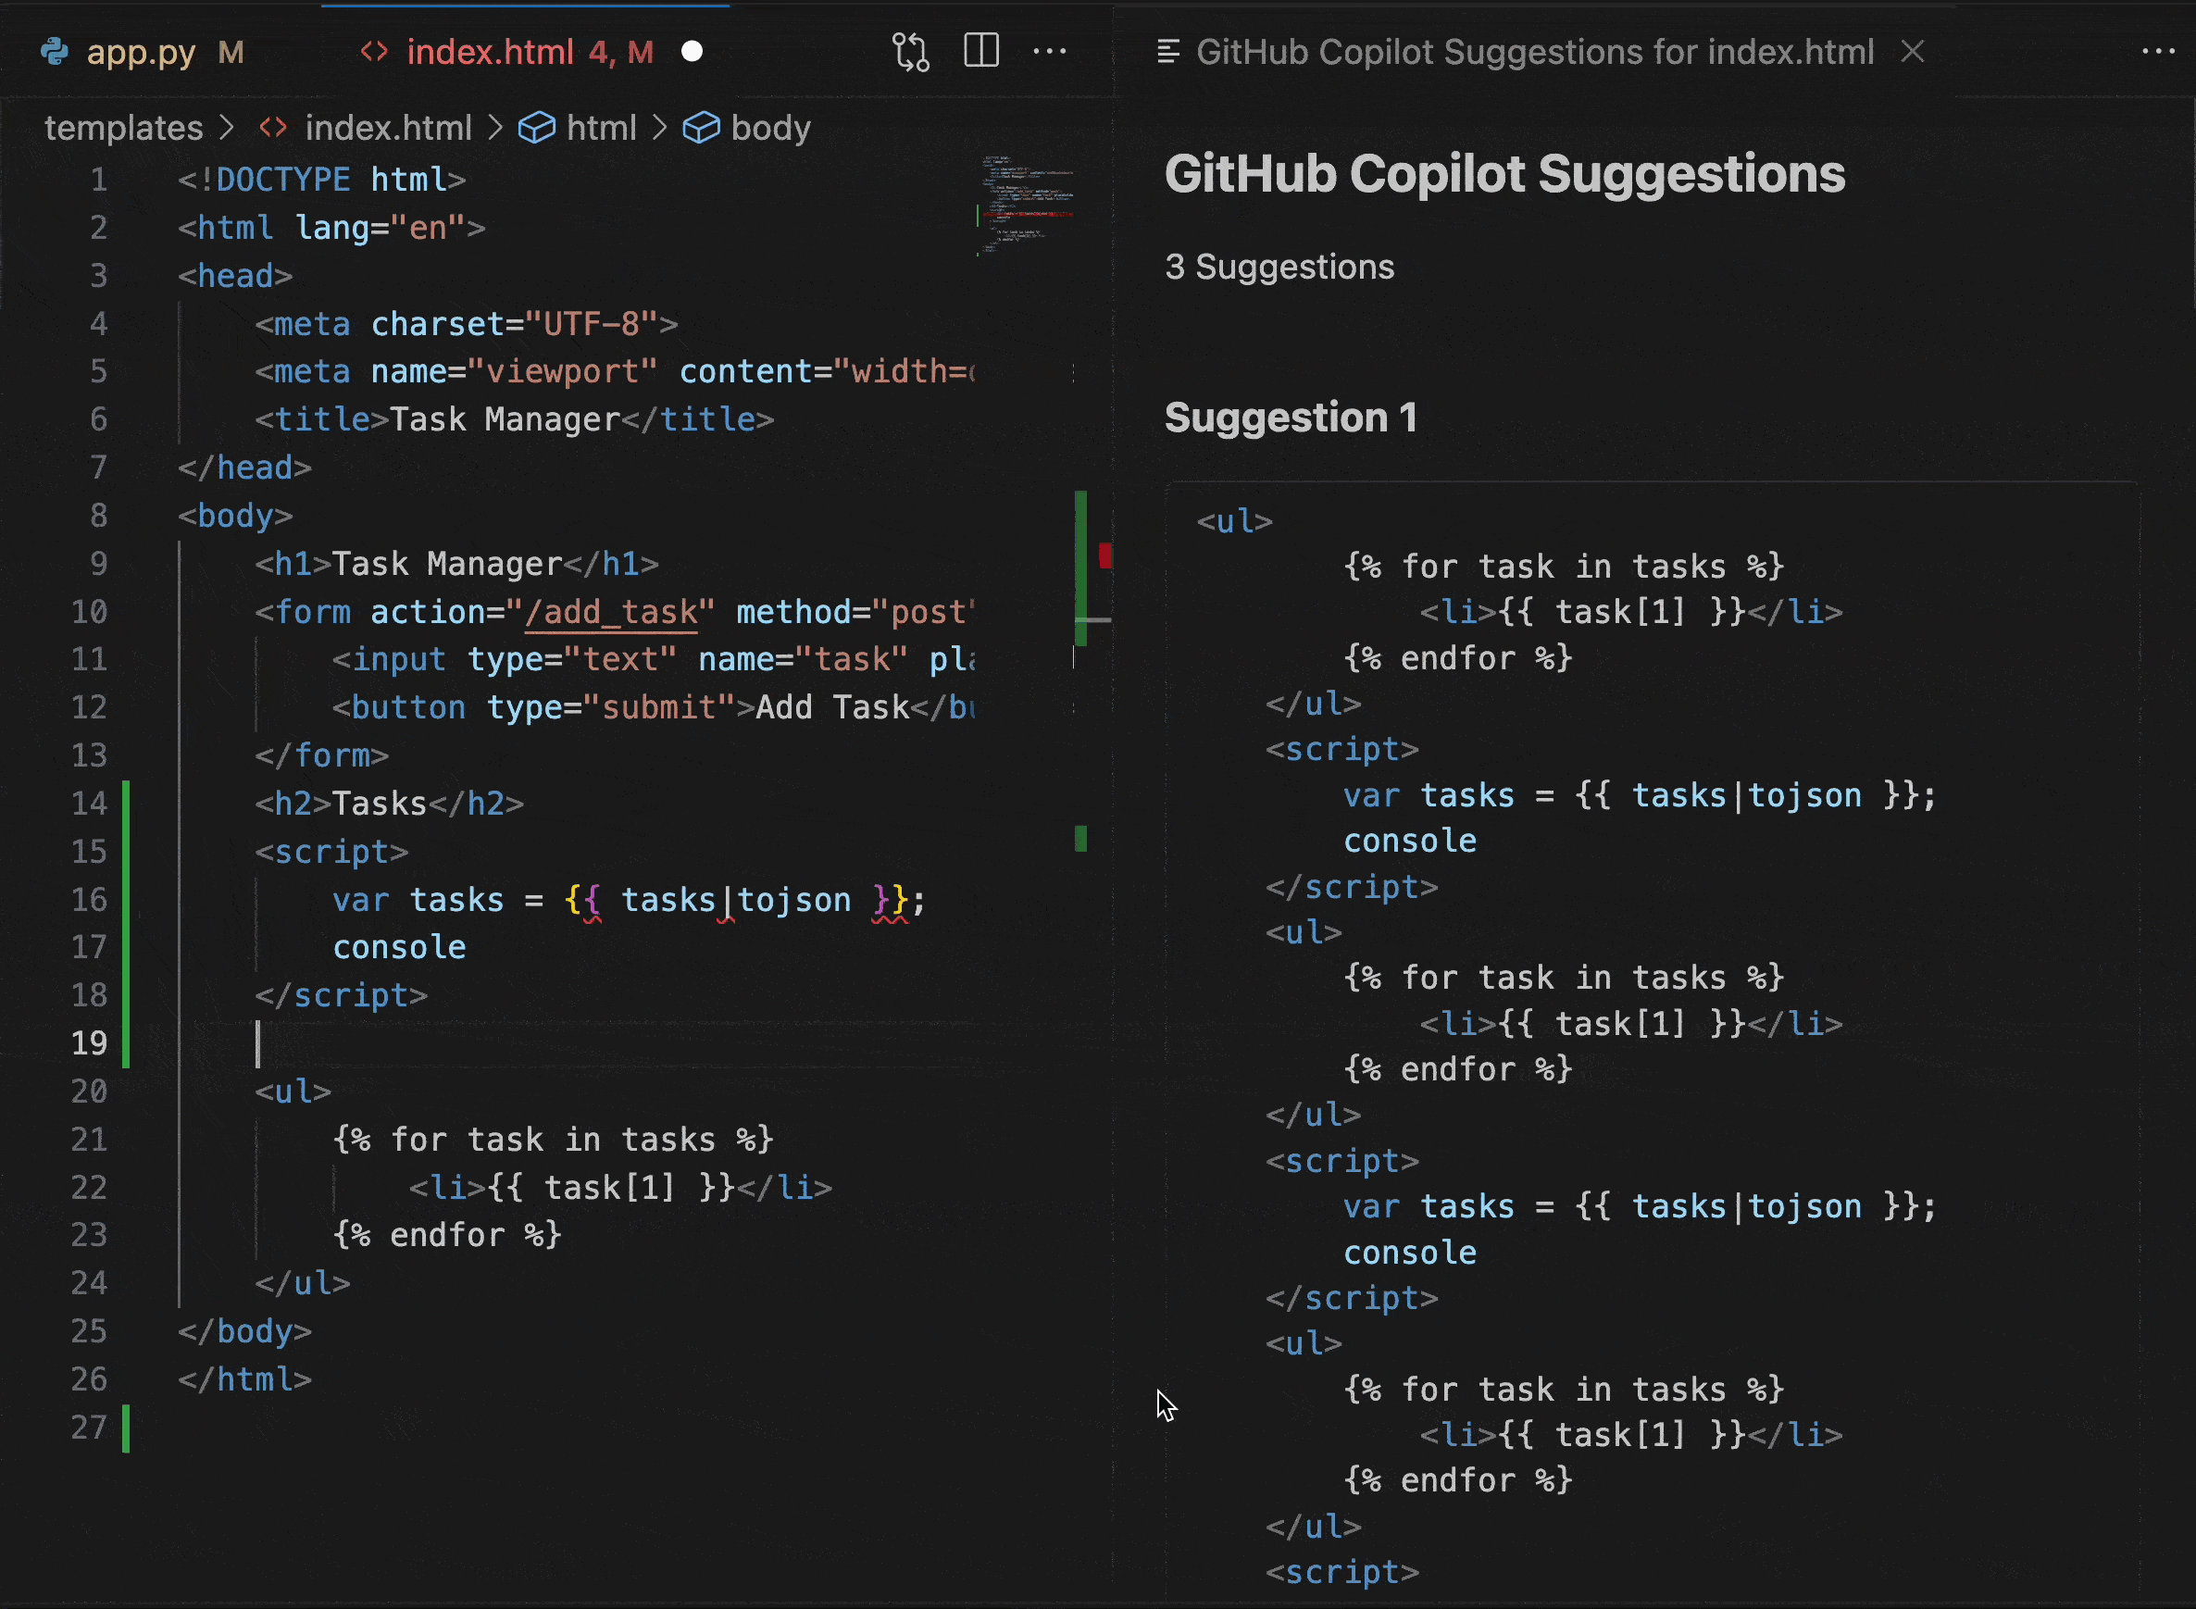Open the Copilot panel More Actions ellipsis

[x=2159, y=52]
